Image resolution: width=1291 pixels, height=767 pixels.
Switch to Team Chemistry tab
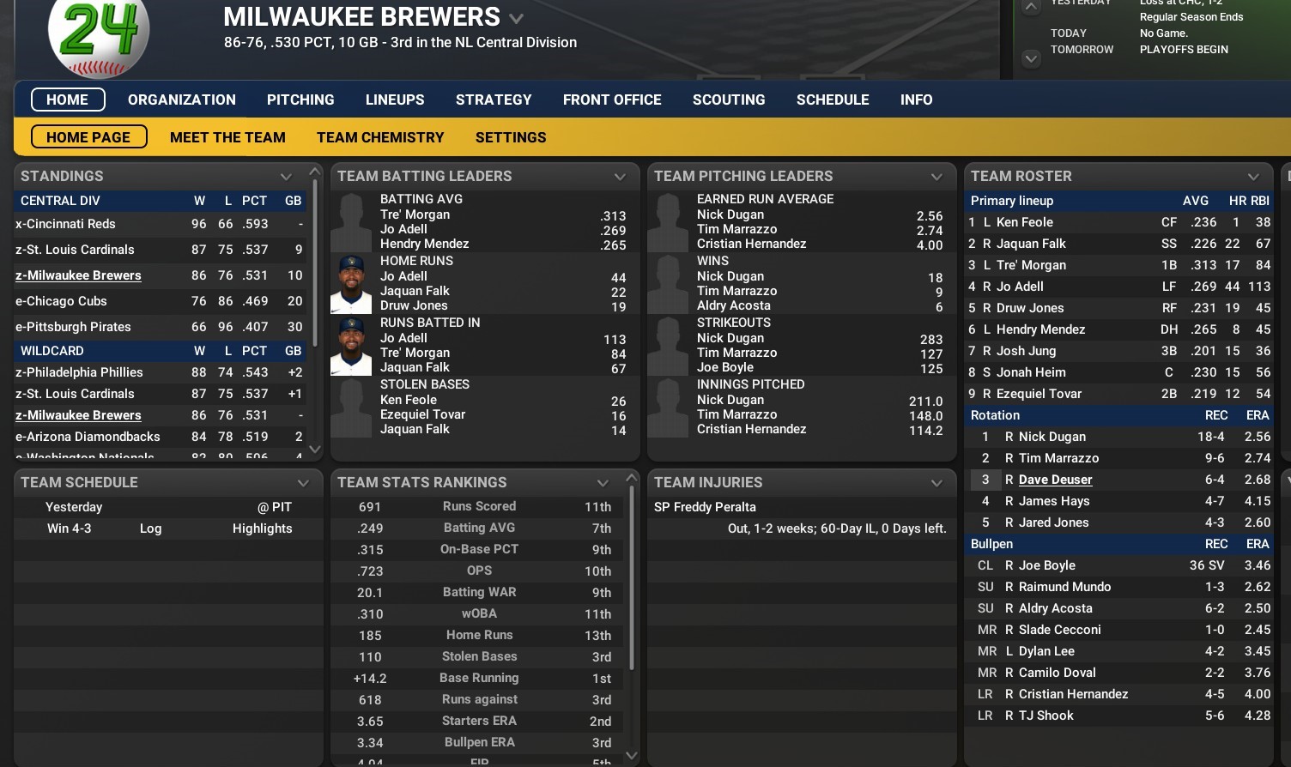coord(380,137)
